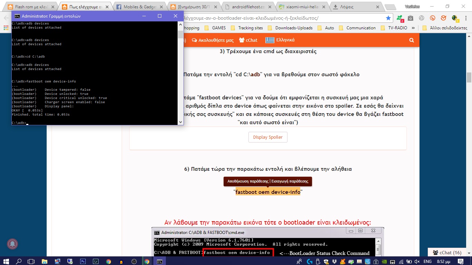This screenshot has width=472, height=265.
Task: Click the command prompt scrollbar down arrow
Action: 180,122
